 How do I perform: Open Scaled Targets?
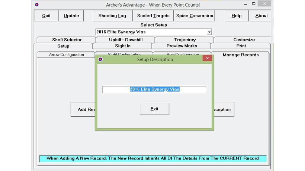pos(153,16)
